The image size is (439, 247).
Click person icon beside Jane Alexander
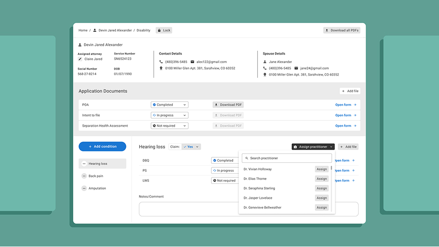[x=265, y=62]
